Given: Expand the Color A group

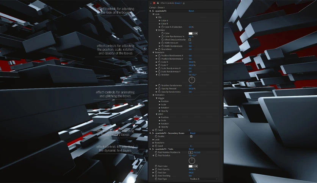Looking at the screenshot, I should click(x=160, y=20).
